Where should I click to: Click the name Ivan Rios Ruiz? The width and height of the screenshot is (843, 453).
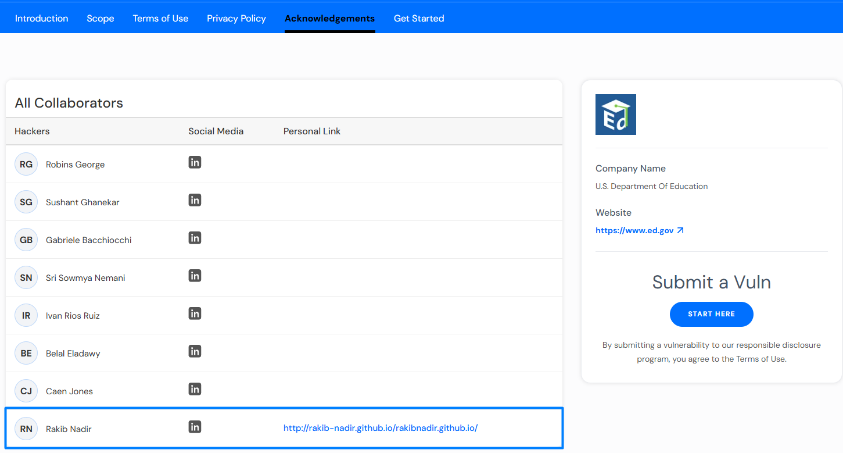point(73,316)
